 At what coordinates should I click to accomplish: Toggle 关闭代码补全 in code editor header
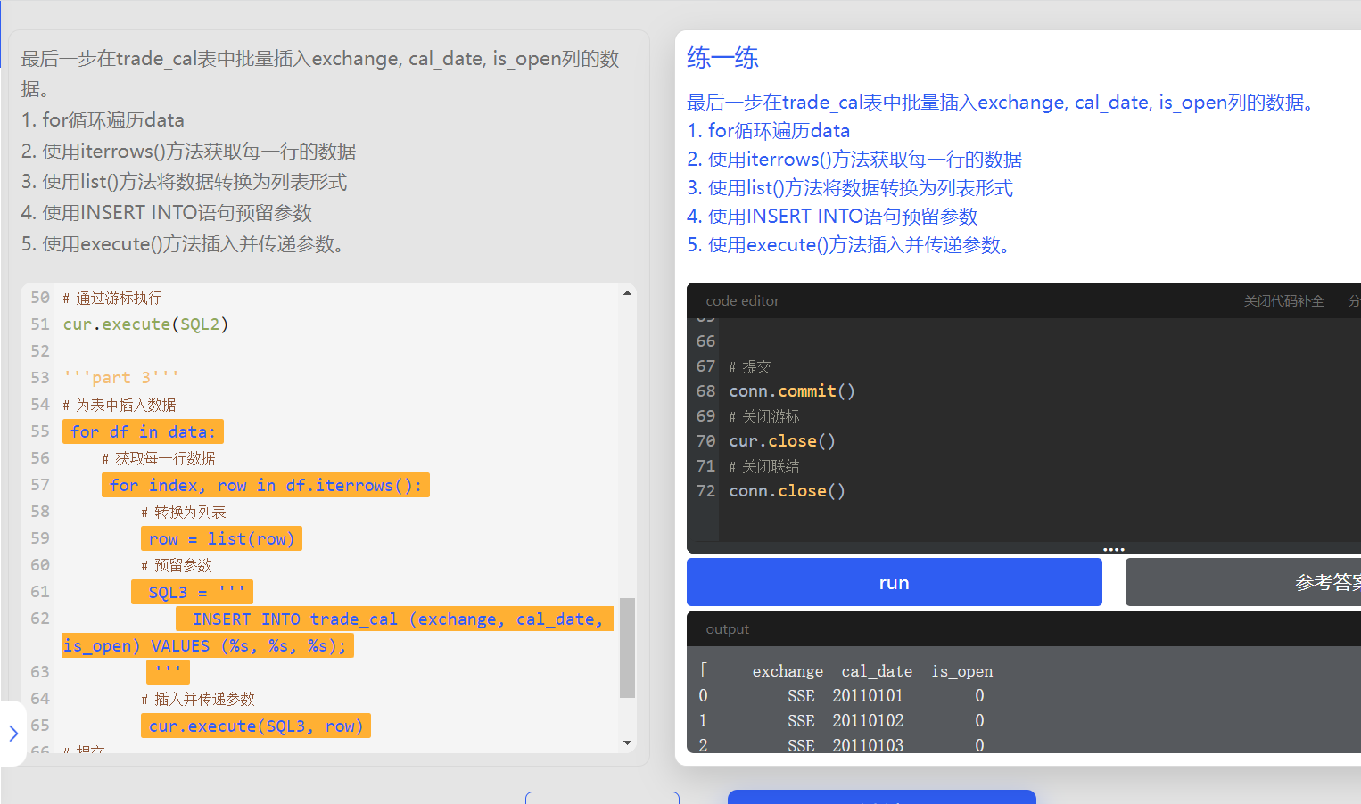pos(1283,301)
